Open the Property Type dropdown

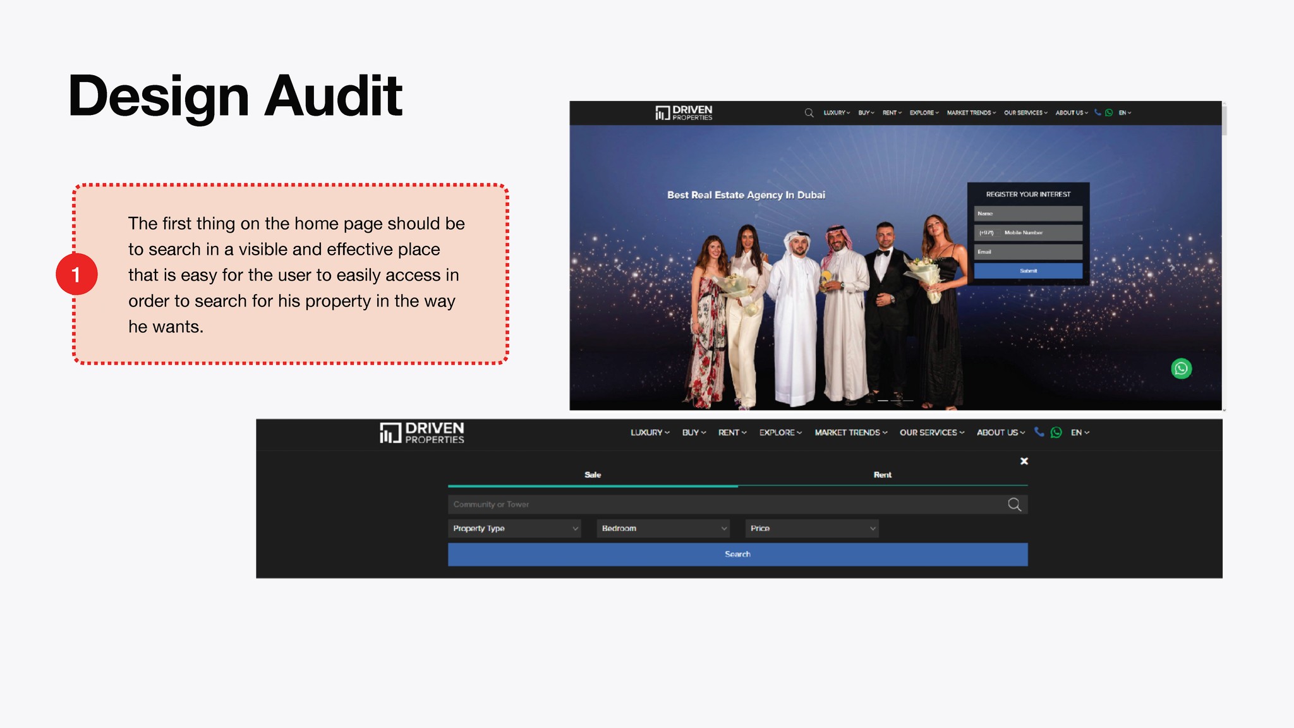514,528
